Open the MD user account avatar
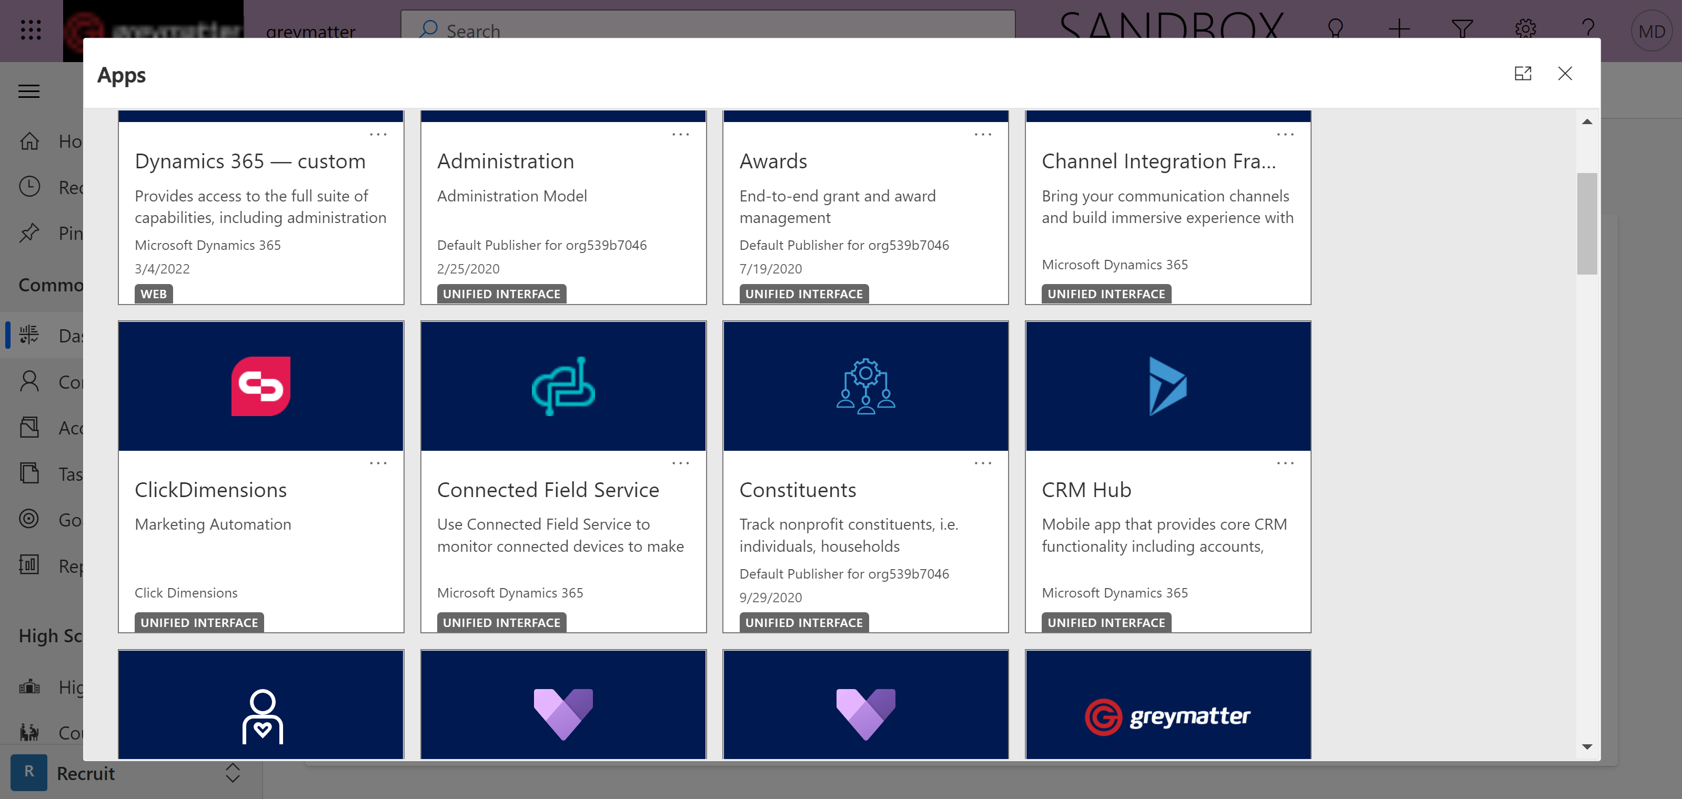Screen dimensions: 1682x799 coord(1651,31)
